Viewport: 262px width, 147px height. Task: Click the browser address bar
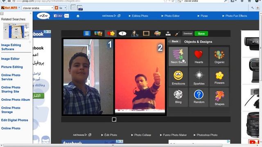(x=87, y=1)
